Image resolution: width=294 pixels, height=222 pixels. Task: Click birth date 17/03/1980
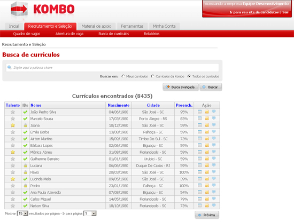[119, 118]
